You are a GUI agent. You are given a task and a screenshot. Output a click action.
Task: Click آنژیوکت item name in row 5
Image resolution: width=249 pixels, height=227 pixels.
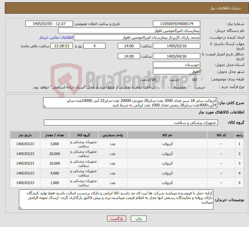point(167,183)
